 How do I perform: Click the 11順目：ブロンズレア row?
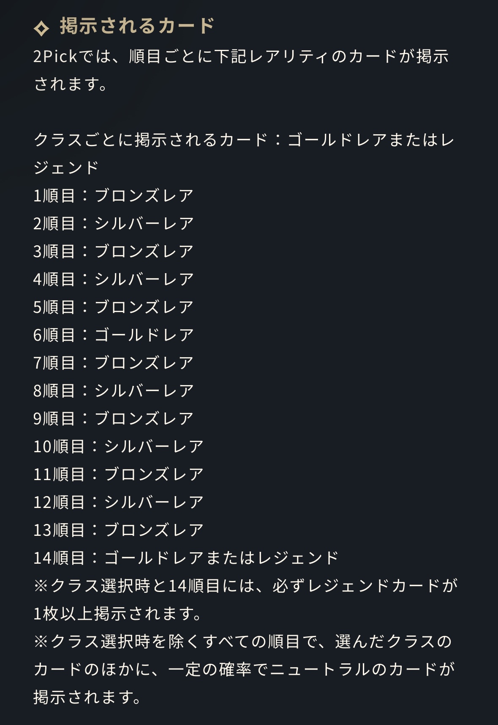(118, 474)
